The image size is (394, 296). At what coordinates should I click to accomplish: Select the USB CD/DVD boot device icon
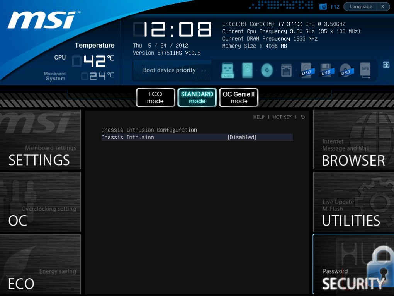346,70
